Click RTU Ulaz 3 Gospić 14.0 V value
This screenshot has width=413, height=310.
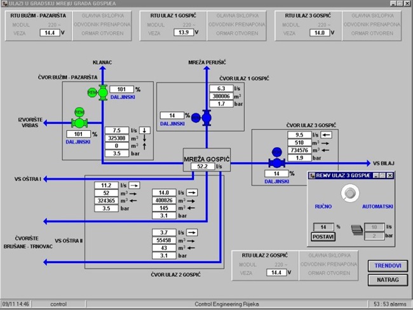320,33
